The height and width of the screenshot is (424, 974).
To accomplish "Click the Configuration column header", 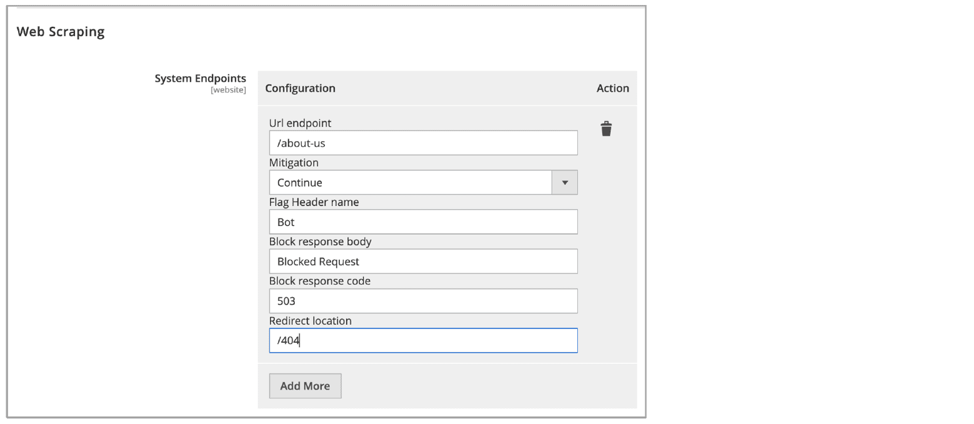I will (x=300, y=88).
